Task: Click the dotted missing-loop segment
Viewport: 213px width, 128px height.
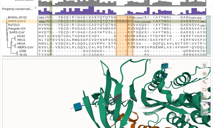Action: click(103, 68)
